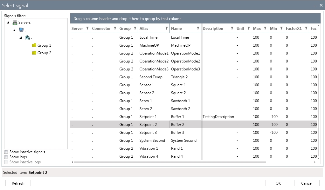325x190 pixels.
Task: Open the FactorX1 column filter
Action: point(306,28)
